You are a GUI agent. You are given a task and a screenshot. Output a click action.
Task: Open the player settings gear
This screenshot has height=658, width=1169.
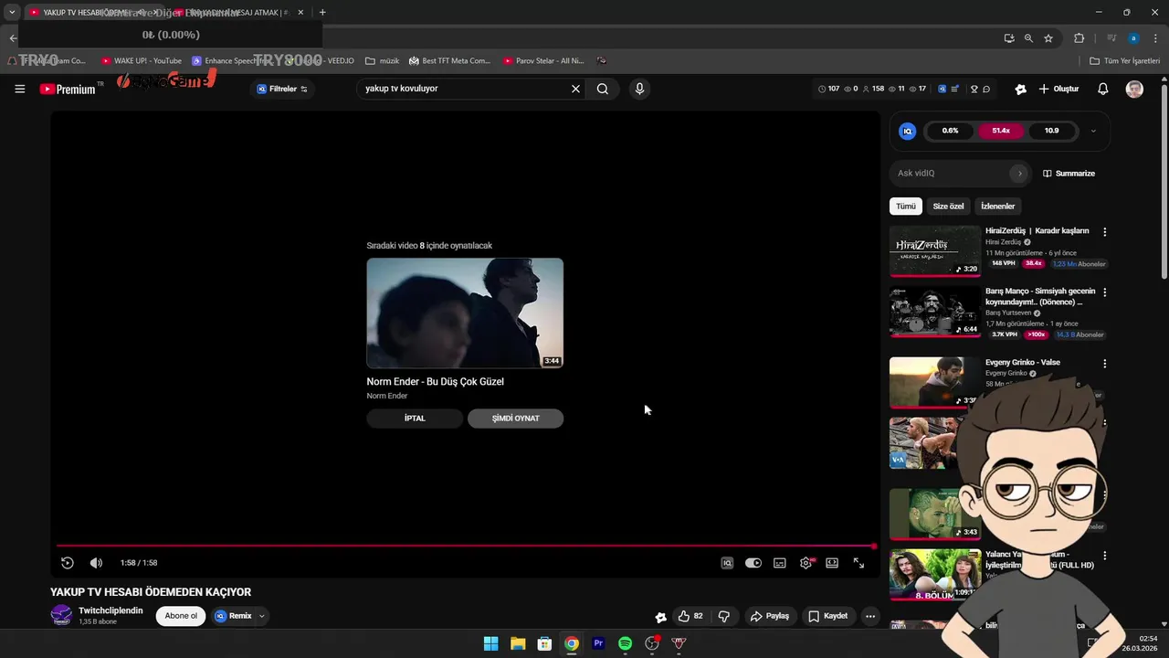tap(806, 563)
